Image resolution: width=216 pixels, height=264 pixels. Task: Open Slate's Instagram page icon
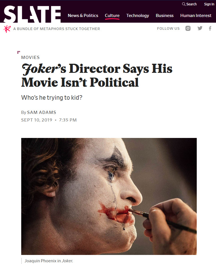188,28
